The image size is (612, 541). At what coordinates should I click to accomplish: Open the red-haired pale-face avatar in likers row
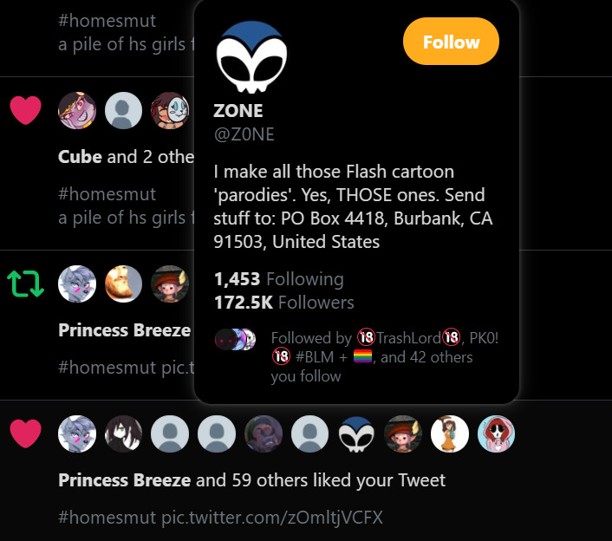tap(497, 433)
